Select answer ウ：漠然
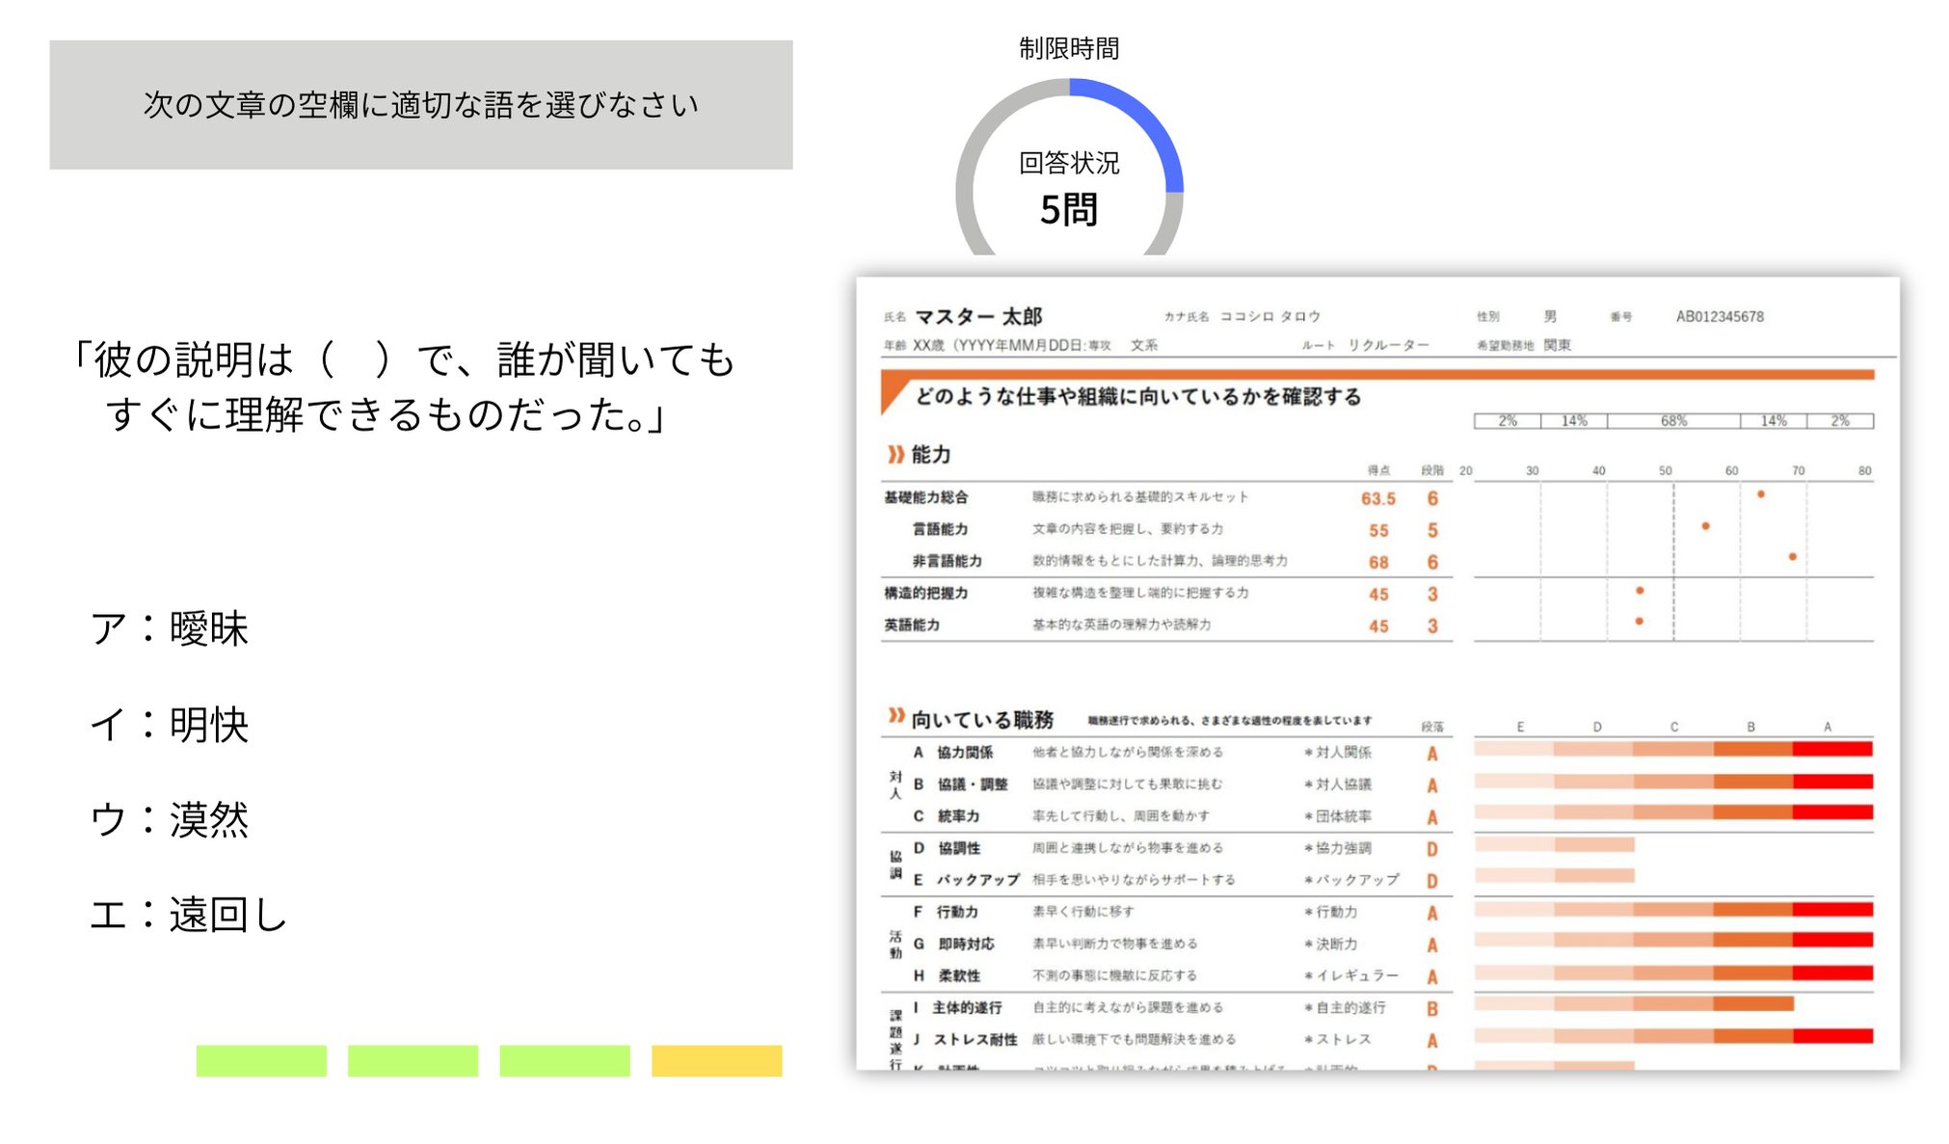Viewport: 1949px width, 1144px height. [170, 820]
